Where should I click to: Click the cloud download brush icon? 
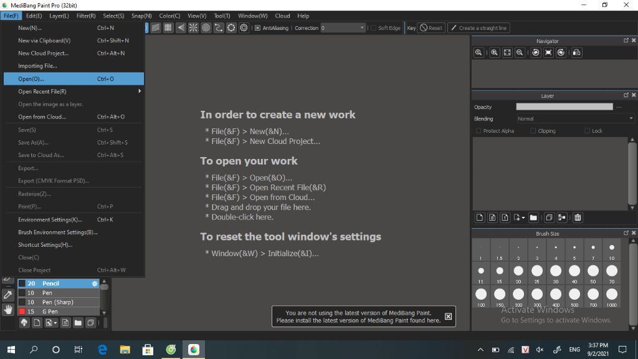24,323
